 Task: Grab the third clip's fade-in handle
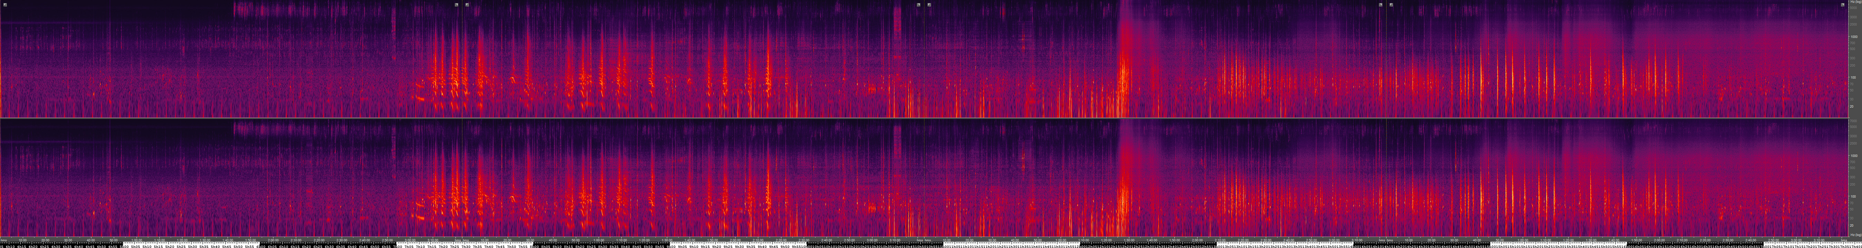[x=930, y=4]
